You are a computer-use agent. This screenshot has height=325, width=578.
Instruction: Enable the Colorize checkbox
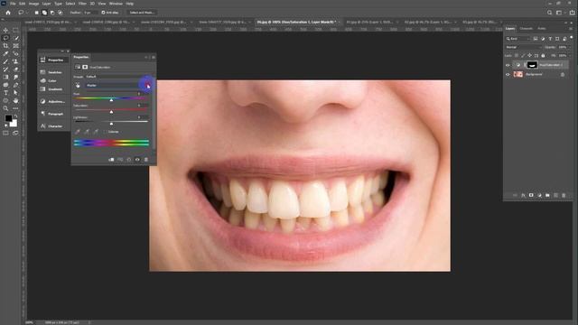pyautogui.click(x=106, y=132)
